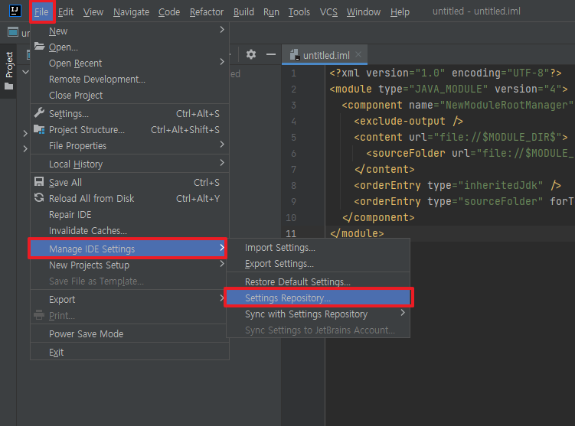Expand the Export submenu
The width and height of the screenshot is (575, 426).
tap(222, 298)
